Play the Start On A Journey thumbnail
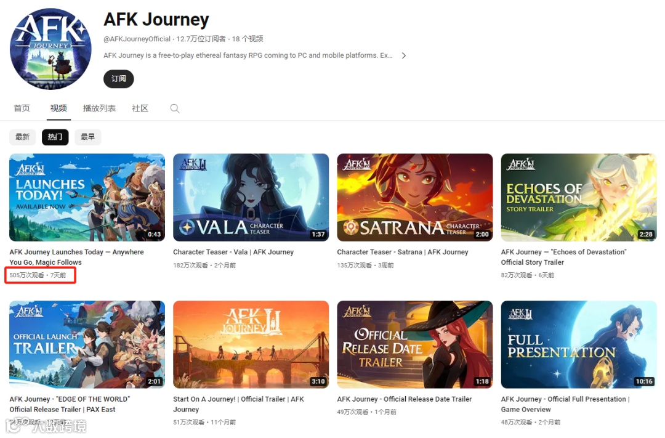Screen dimensions: 665x438 [x=251, y=344]
